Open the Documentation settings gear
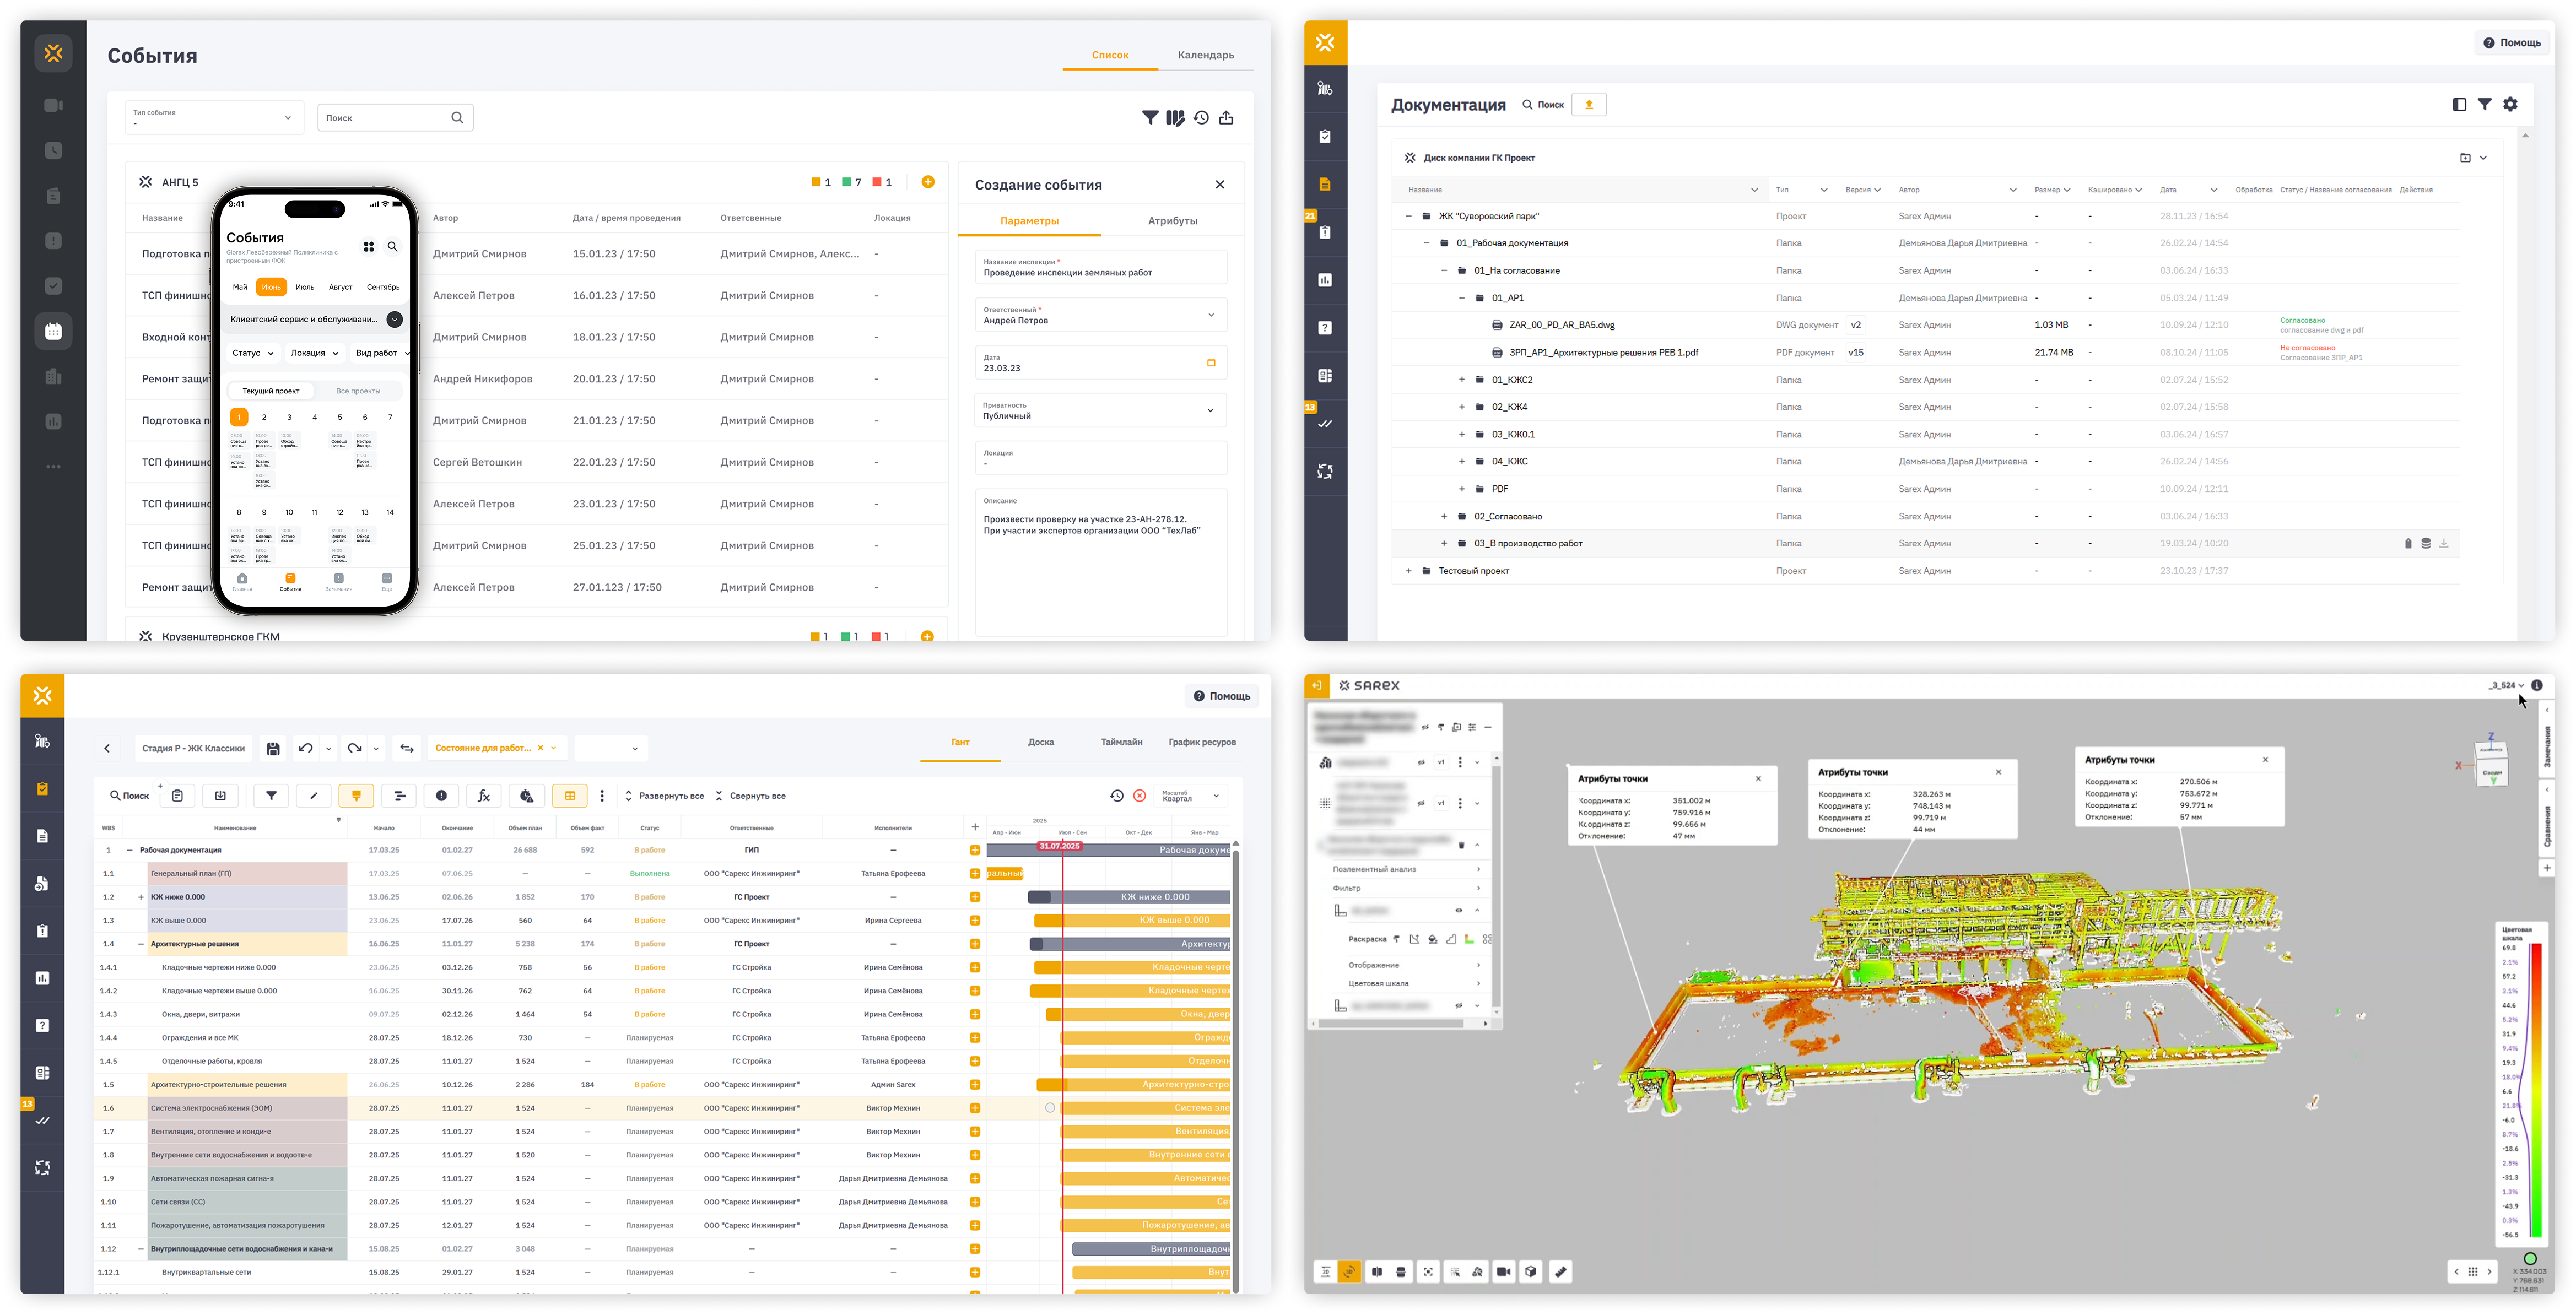 pyautogui.click(x=2510, y=104)
